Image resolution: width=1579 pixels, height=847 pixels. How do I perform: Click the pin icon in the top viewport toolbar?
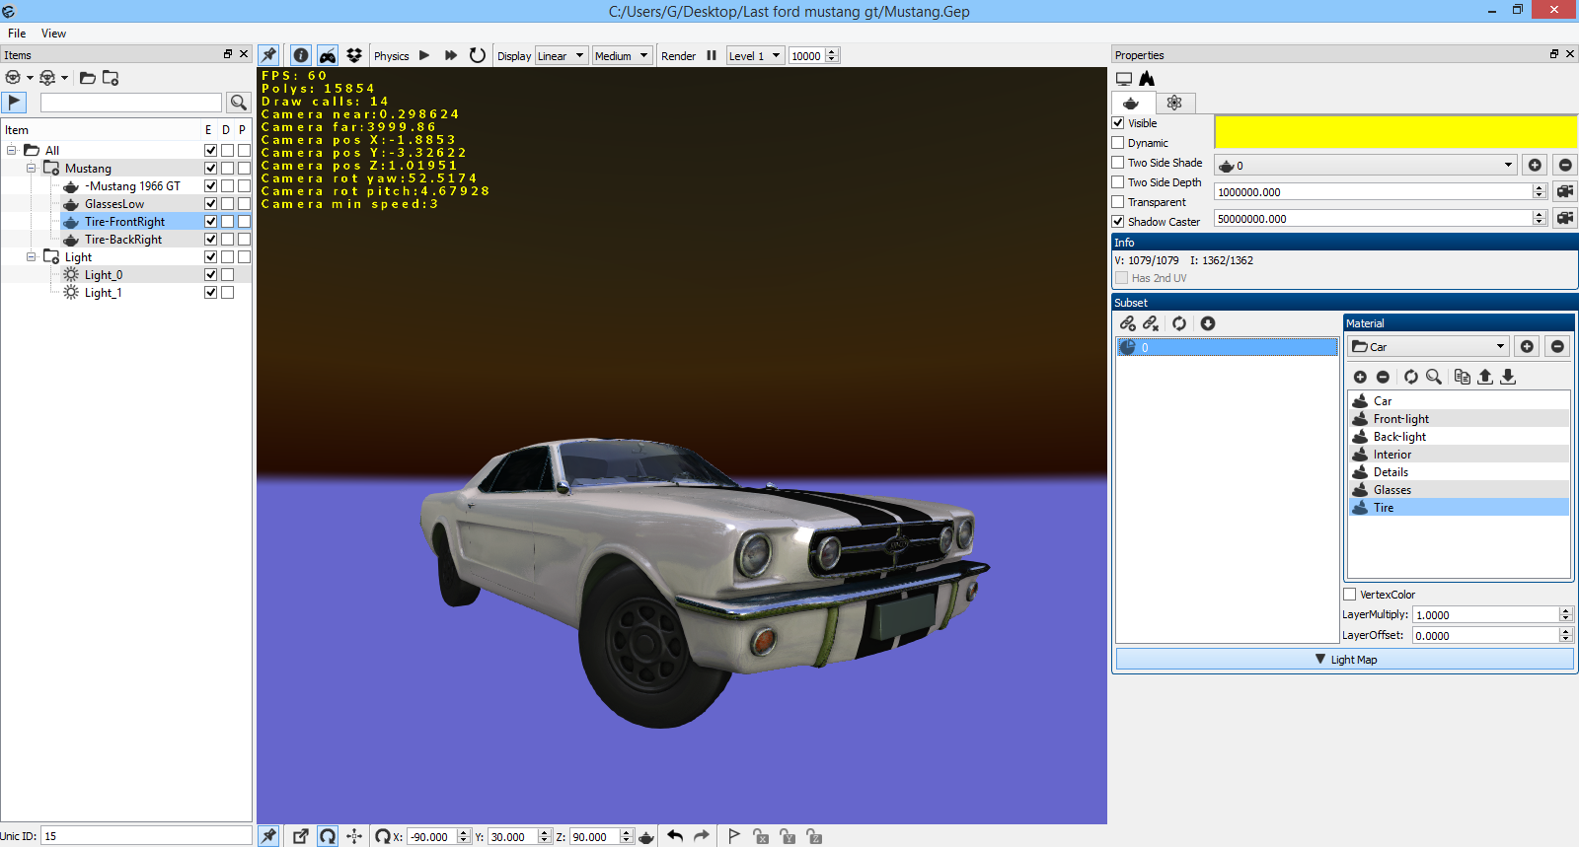click(268, 55)
